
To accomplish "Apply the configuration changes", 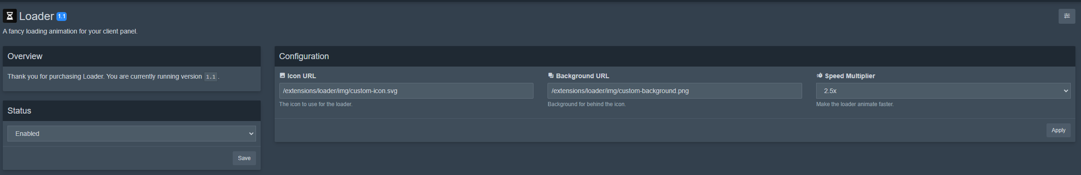I will coord(1058,130).
